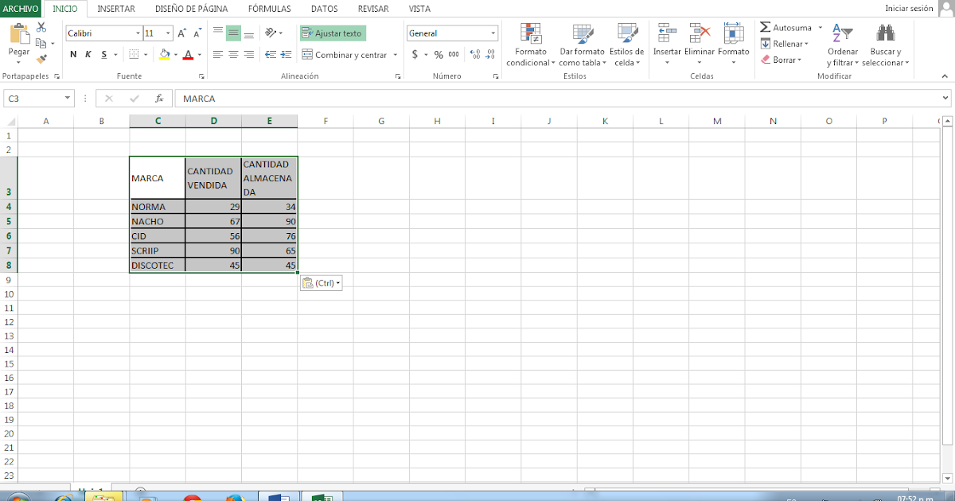Open the paste options (Ctrl) button

pos(321,282)
